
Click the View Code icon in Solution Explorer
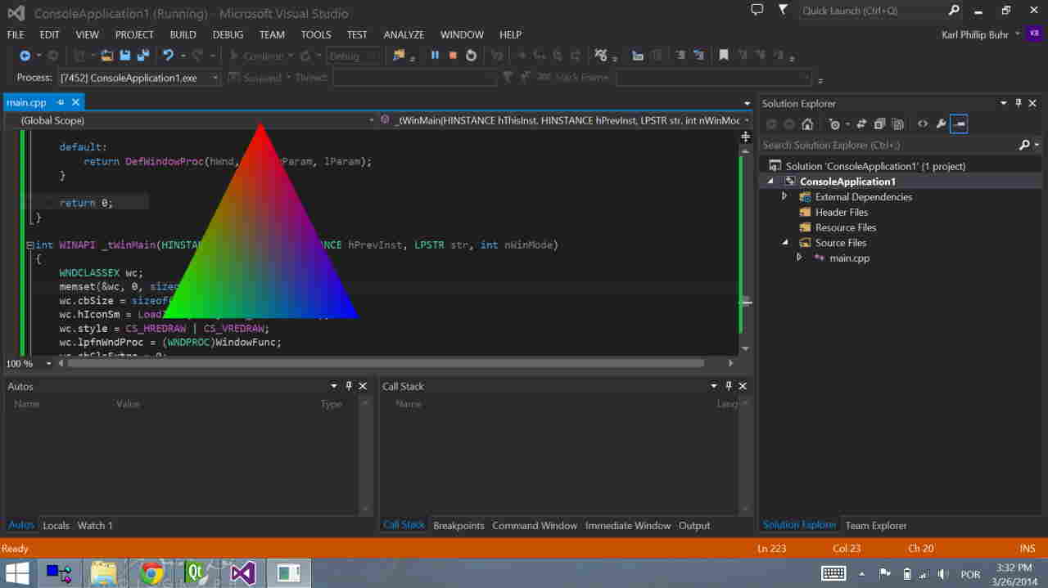pos(923,124)
